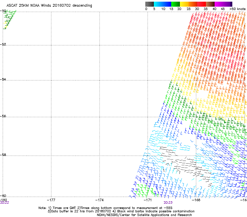The height and width of the screenshot is (217, 247).
Task: Click the legend number '40' under color bar
Action: tap(214, 9)
